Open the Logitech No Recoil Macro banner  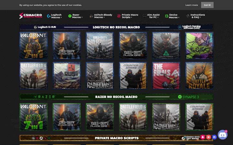(116, 27)
